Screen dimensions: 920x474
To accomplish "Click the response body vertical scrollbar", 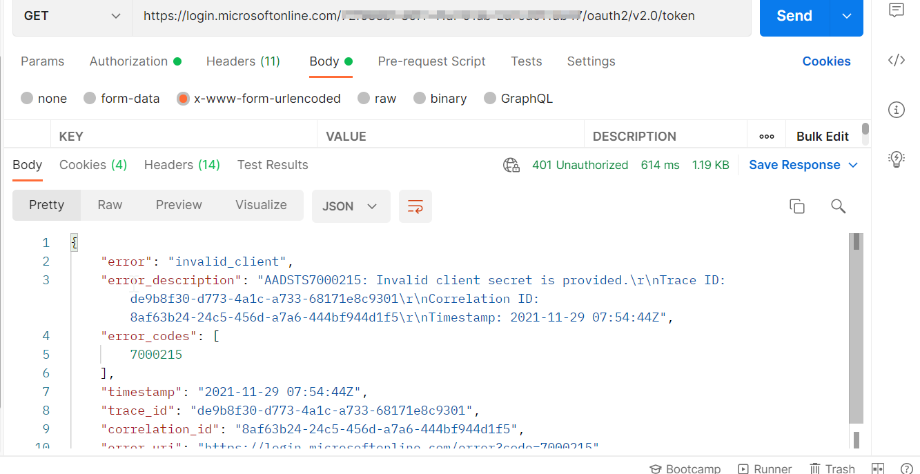I will (x=856, y=328).
